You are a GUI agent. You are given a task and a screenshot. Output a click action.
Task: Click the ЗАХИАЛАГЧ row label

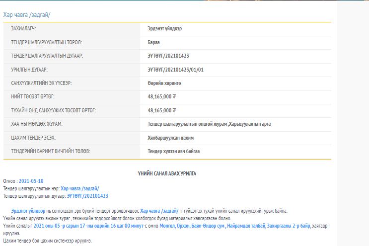click(23, 29)
